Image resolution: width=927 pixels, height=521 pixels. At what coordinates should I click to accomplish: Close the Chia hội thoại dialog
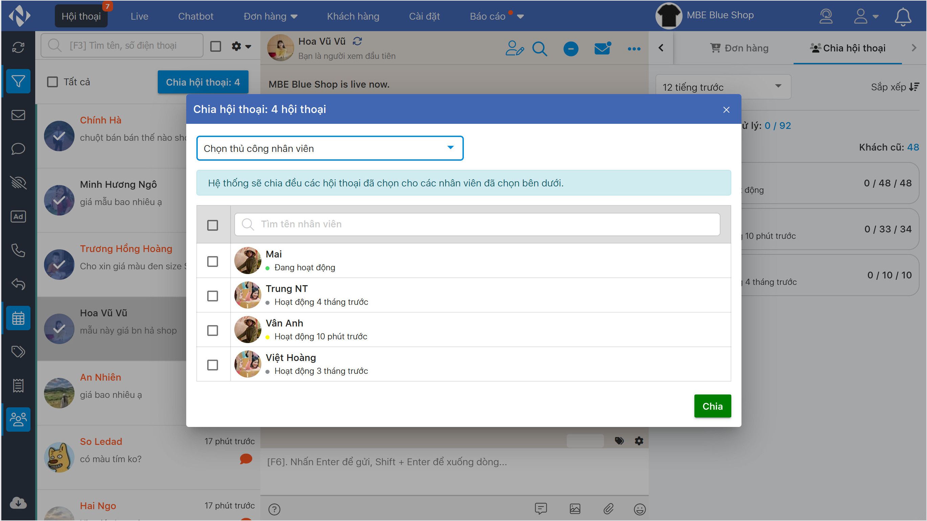(x=726, y=110)
